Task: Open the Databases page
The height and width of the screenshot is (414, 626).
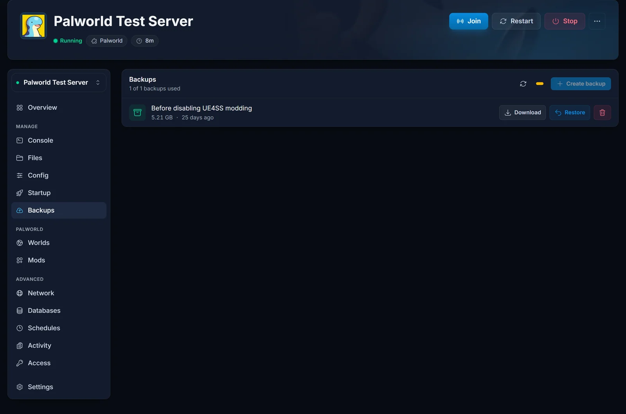Action: pyautogui.click(x=59, y=311)
